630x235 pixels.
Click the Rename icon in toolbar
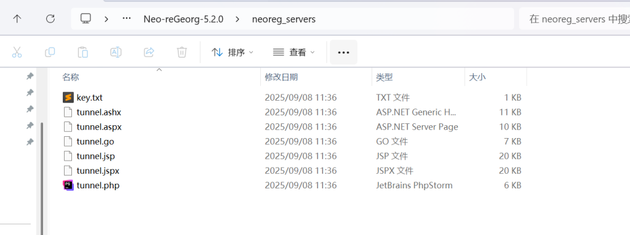(x=116, y=52)
